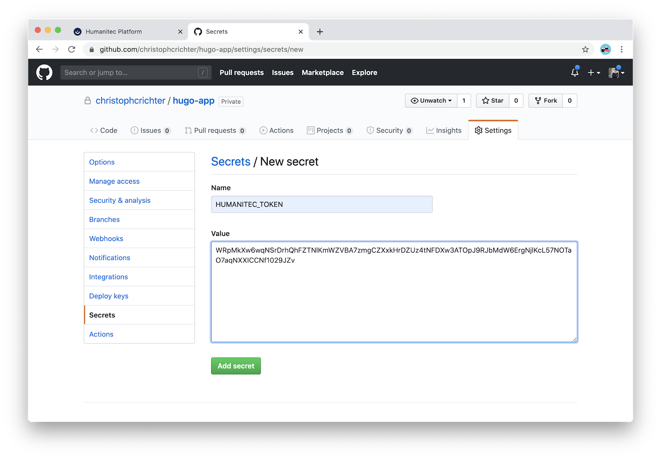661x459 pixels.
Task: Open Webhooks settings
Action: click(x=139, y=239)
